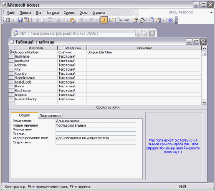Open the Undo history dropdown arrow
215x191 pixels.
click(x=86, y=20)
